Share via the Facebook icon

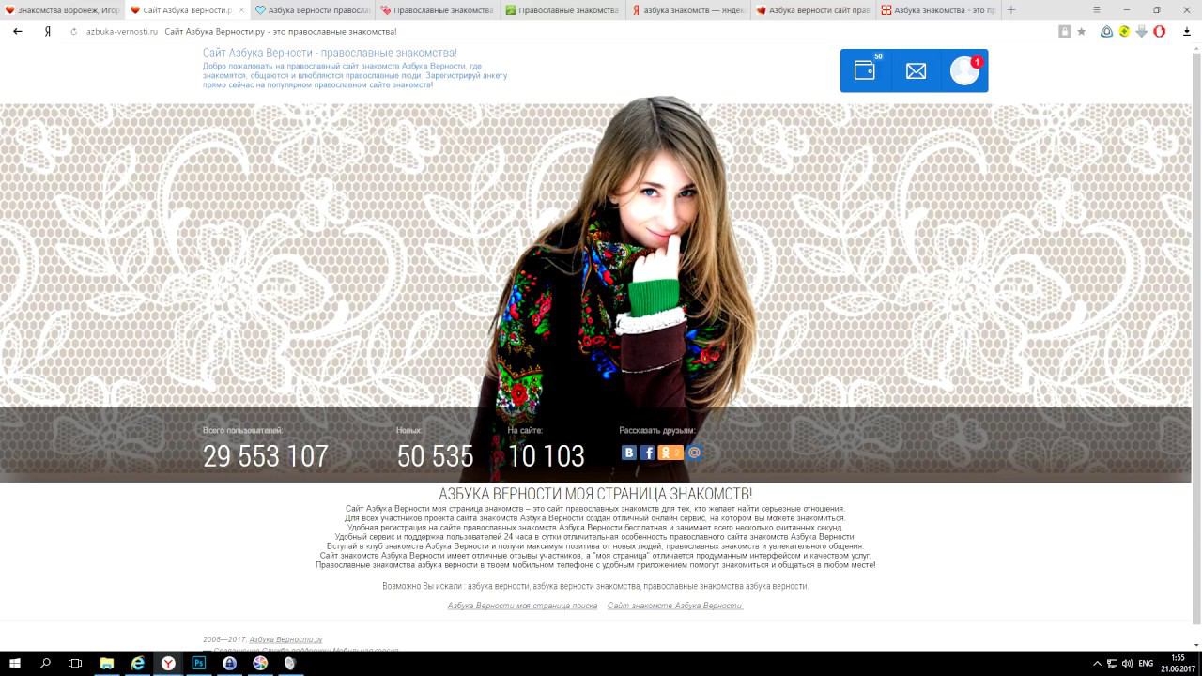tap(647, 453)
